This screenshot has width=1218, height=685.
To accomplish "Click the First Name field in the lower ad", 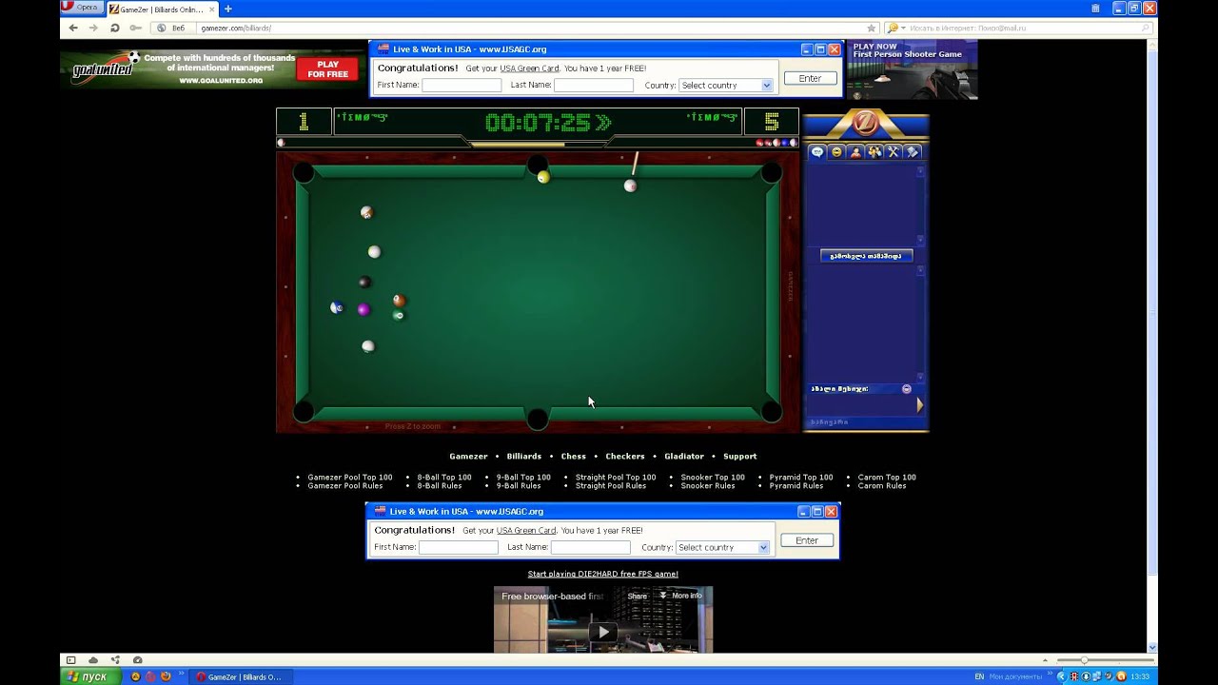I will pyautogui.click(x=459, y=547).
